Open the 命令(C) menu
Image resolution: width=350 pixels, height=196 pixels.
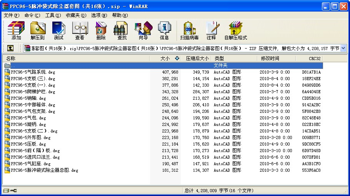point(32,15)
